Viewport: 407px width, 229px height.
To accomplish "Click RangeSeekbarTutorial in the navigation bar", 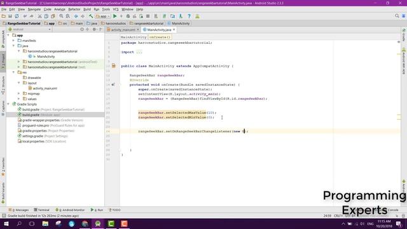I will coord(22,24).
